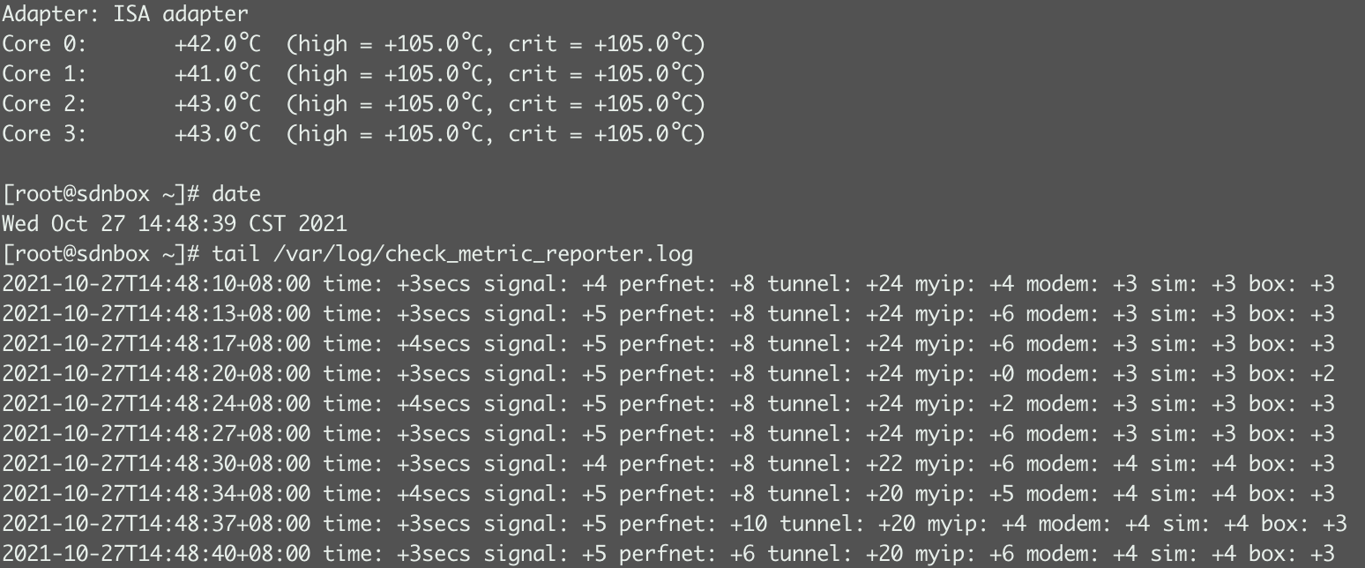Viewport: 1365px width, 568px height.
Task: Click the 2021-10-27T14:48:10+08:00 log timestamp
Action: 156,284
